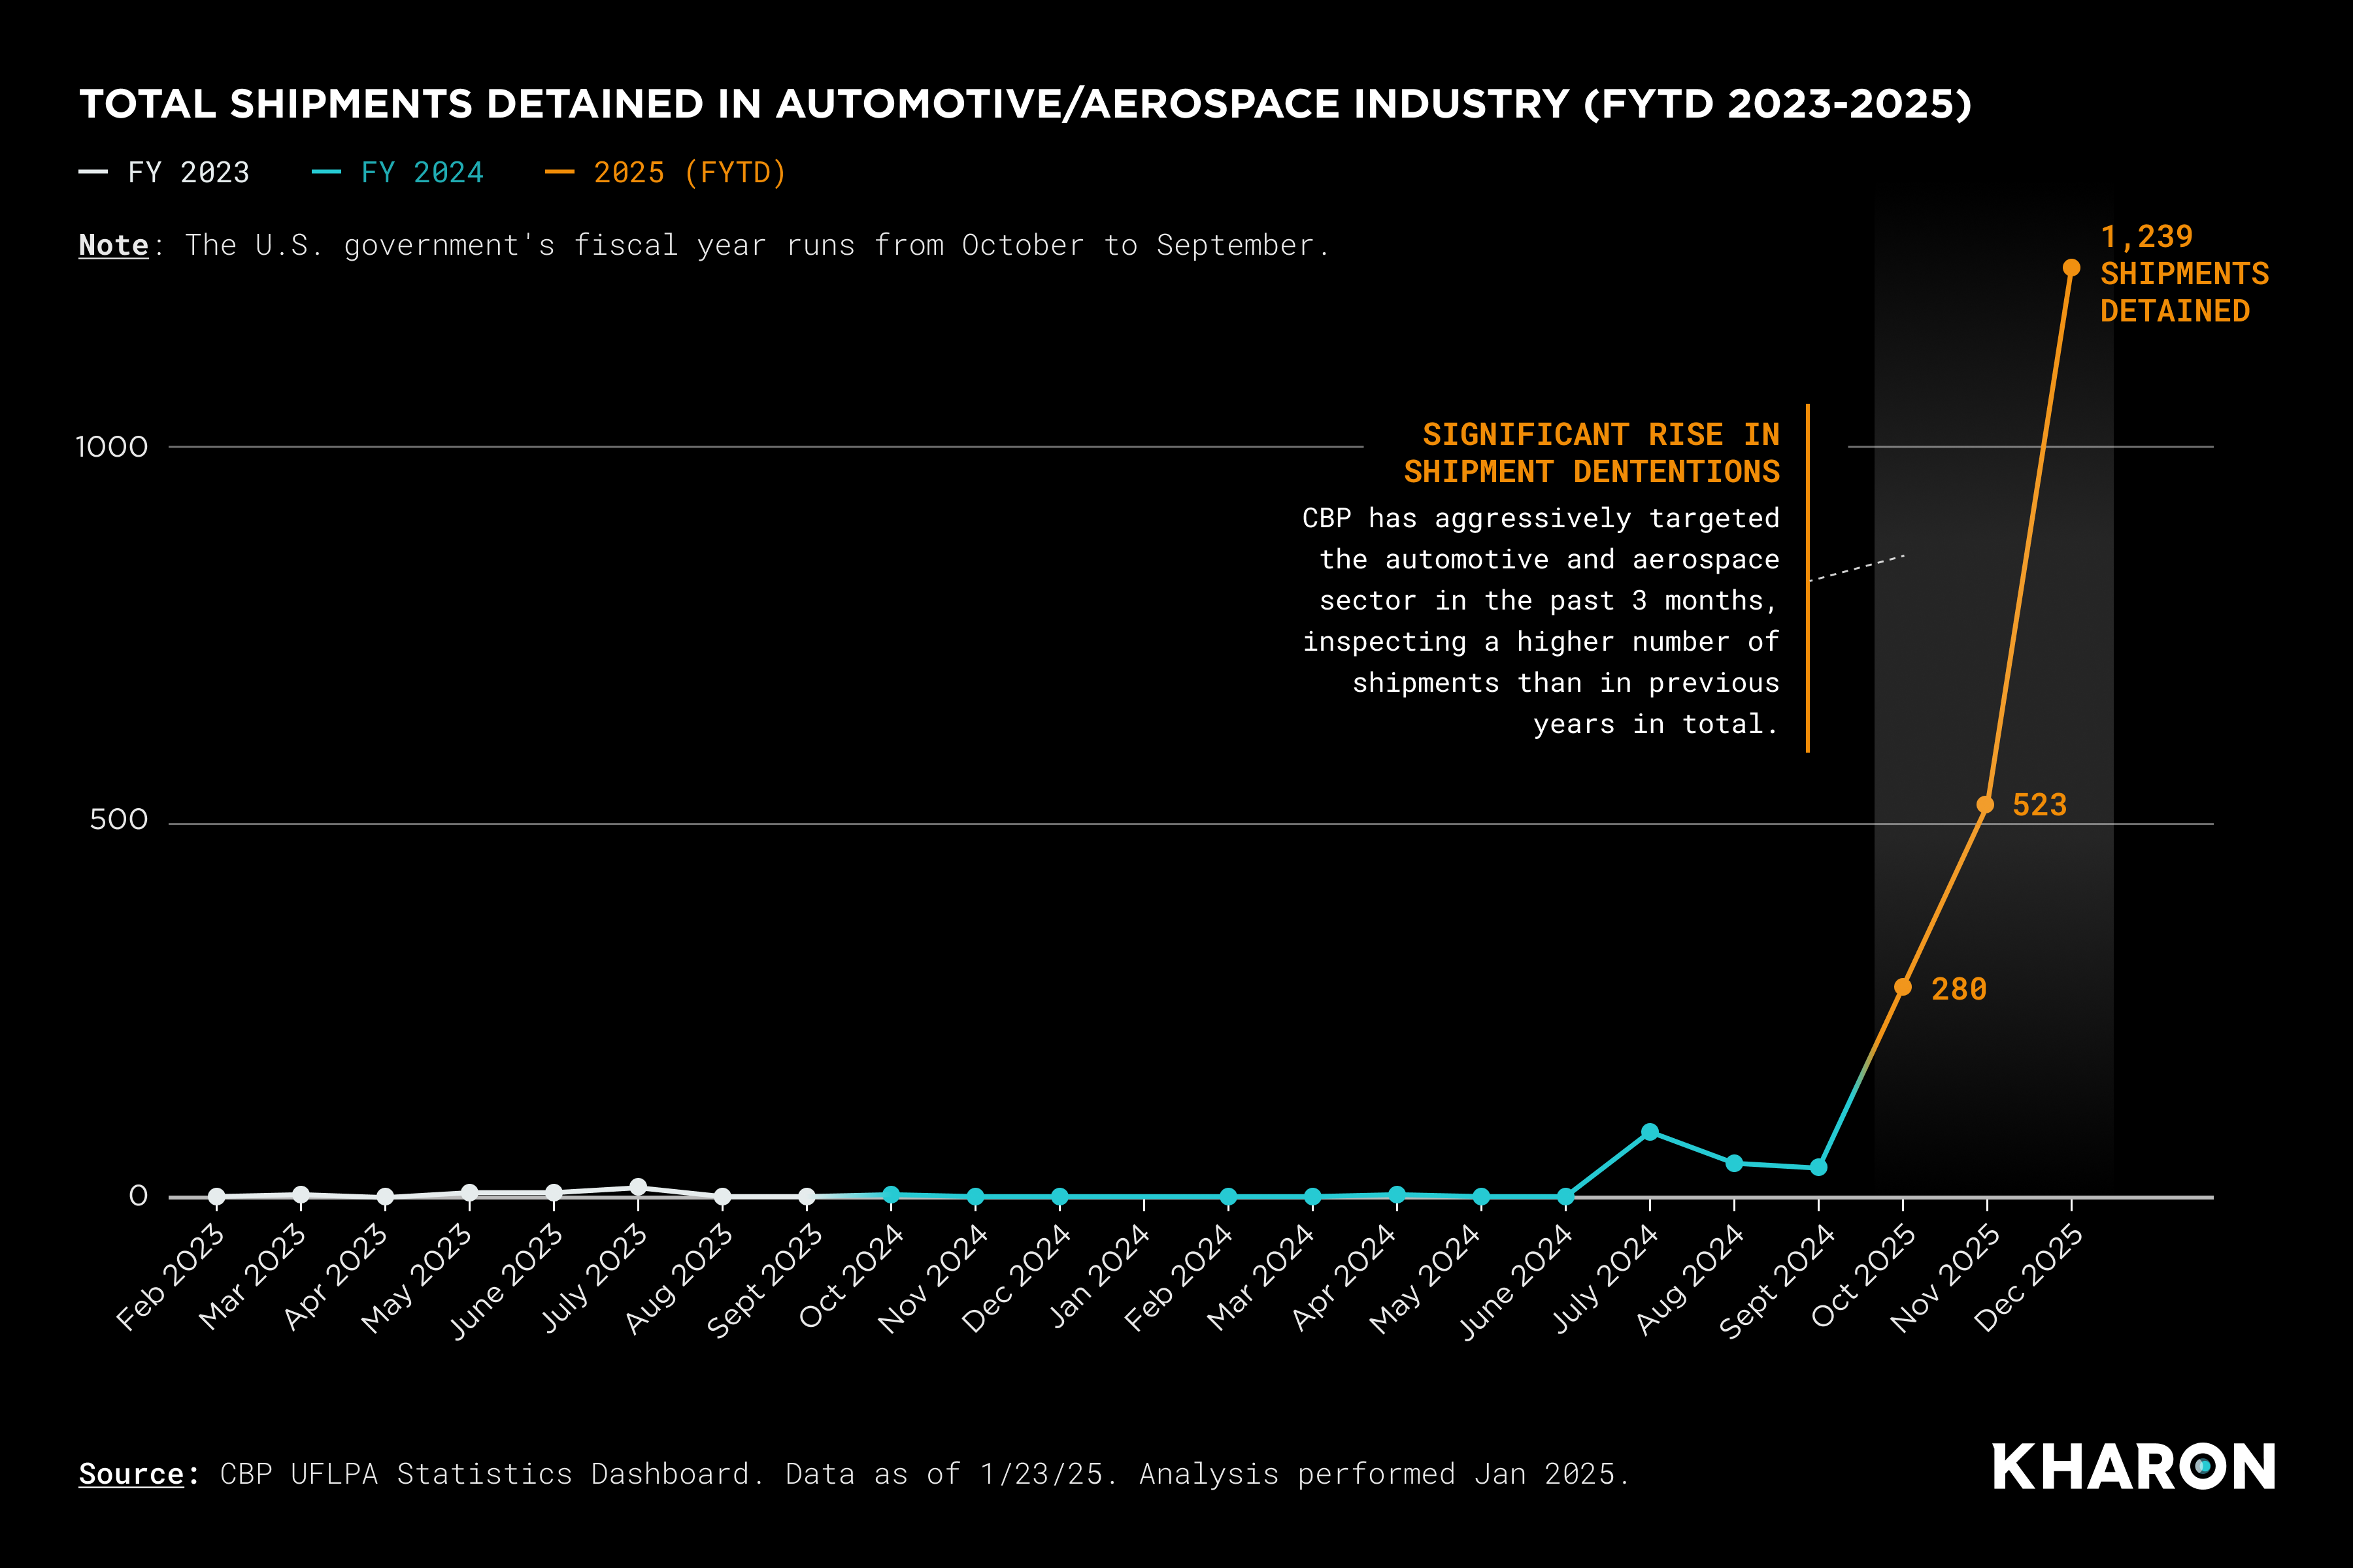Image resolution: width=2353 pixels, height=1568 pixels.
Task: Click the underlined Source label
Action: pos(131,1474)
